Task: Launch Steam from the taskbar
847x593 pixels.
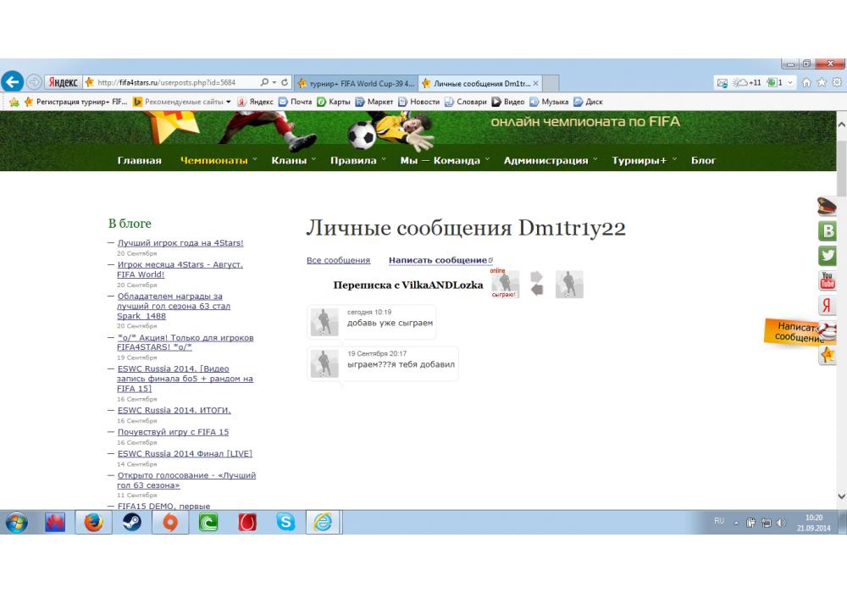Action: point(131,523)
